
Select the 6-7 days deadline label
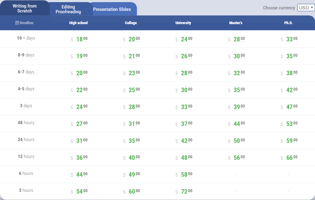tap(26, 72)
